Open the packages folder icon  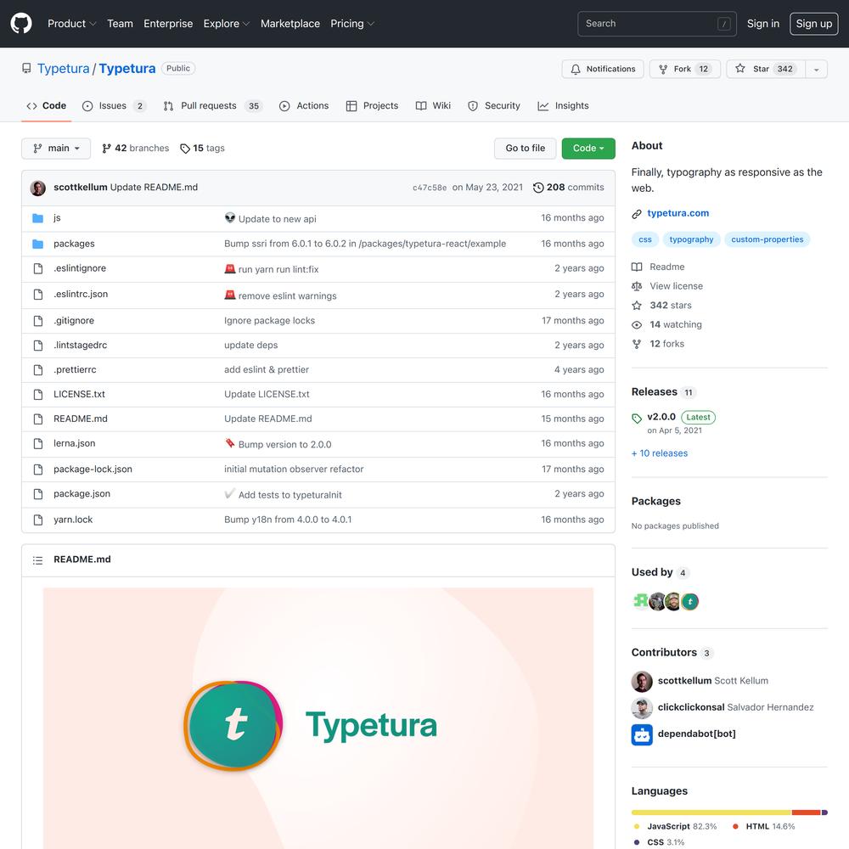(x=38, y=245)
